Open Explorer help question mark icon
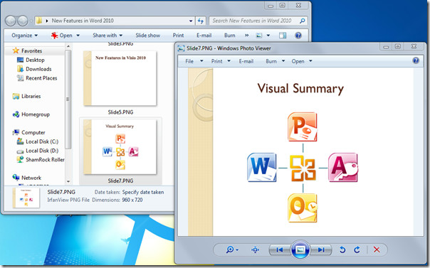Viewport: 430px width, 268px height. (298, 36)
